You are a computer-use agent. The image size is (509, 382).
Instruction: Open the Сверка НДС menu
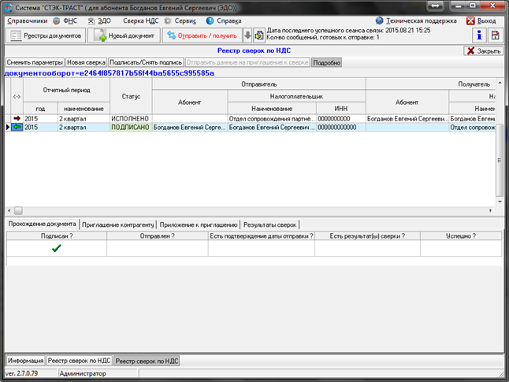click(140, 20)
